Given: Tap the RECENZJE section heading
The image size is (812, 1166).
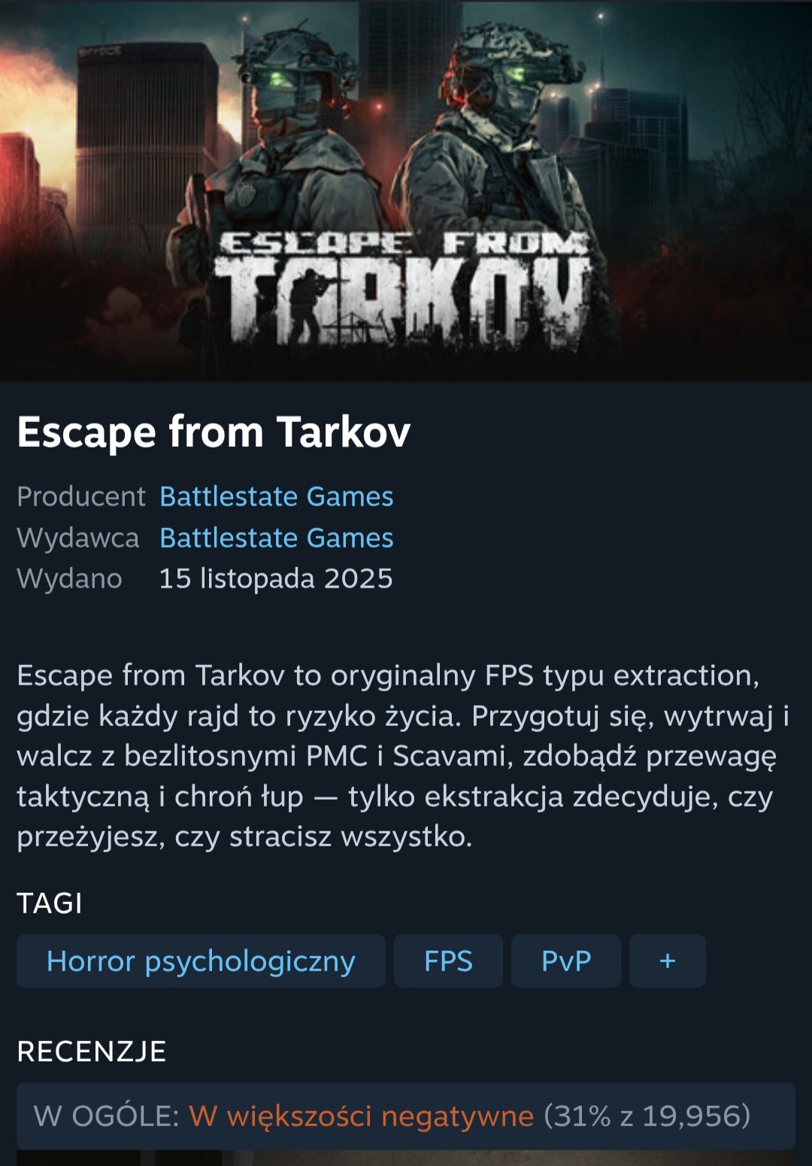Looking at the screenshot, I should [x=92, y=1051].
